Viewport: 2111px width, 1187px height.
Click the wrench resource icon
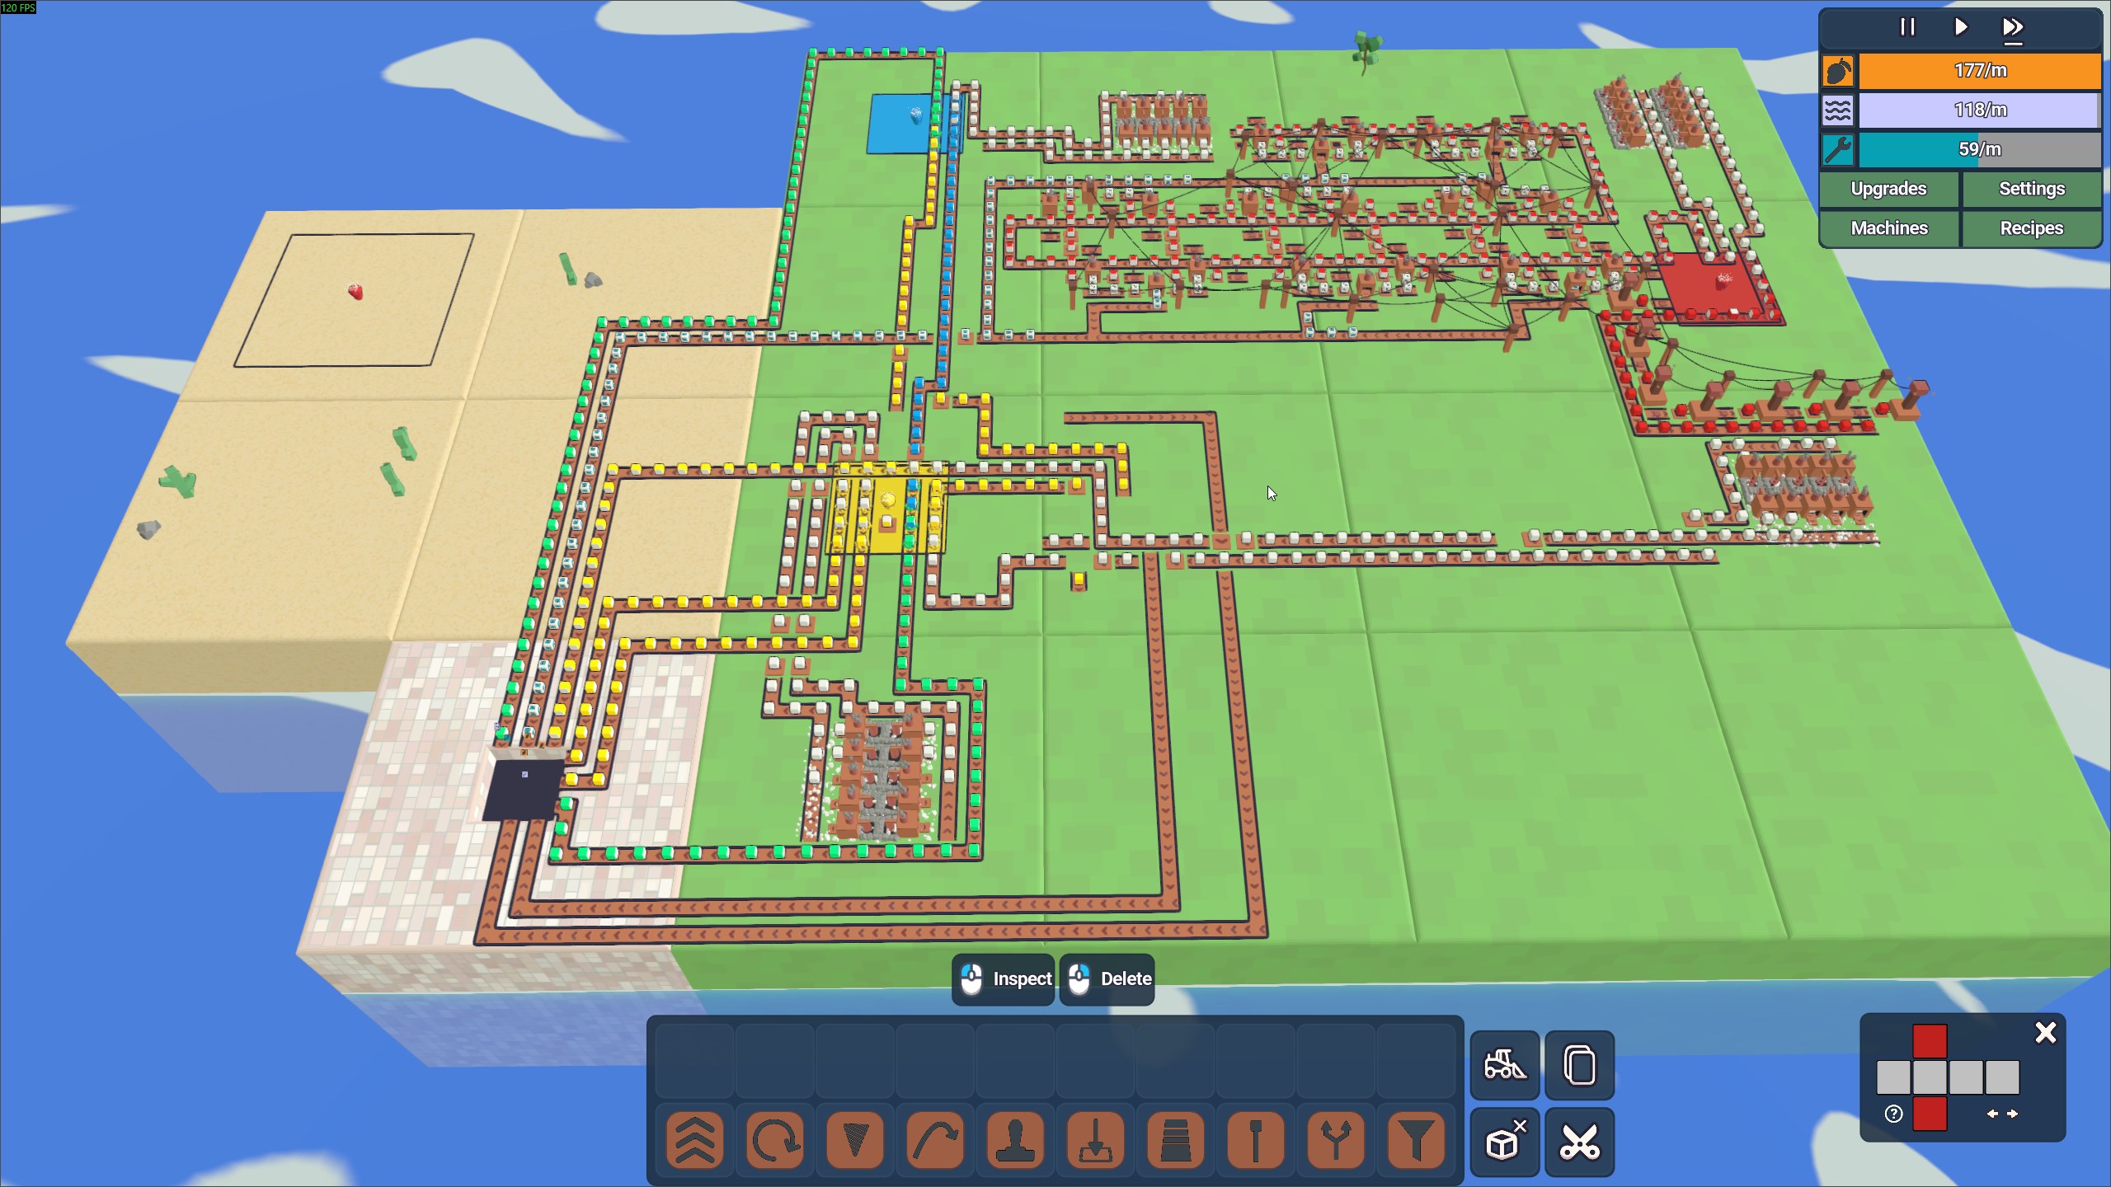[1838, 150]
